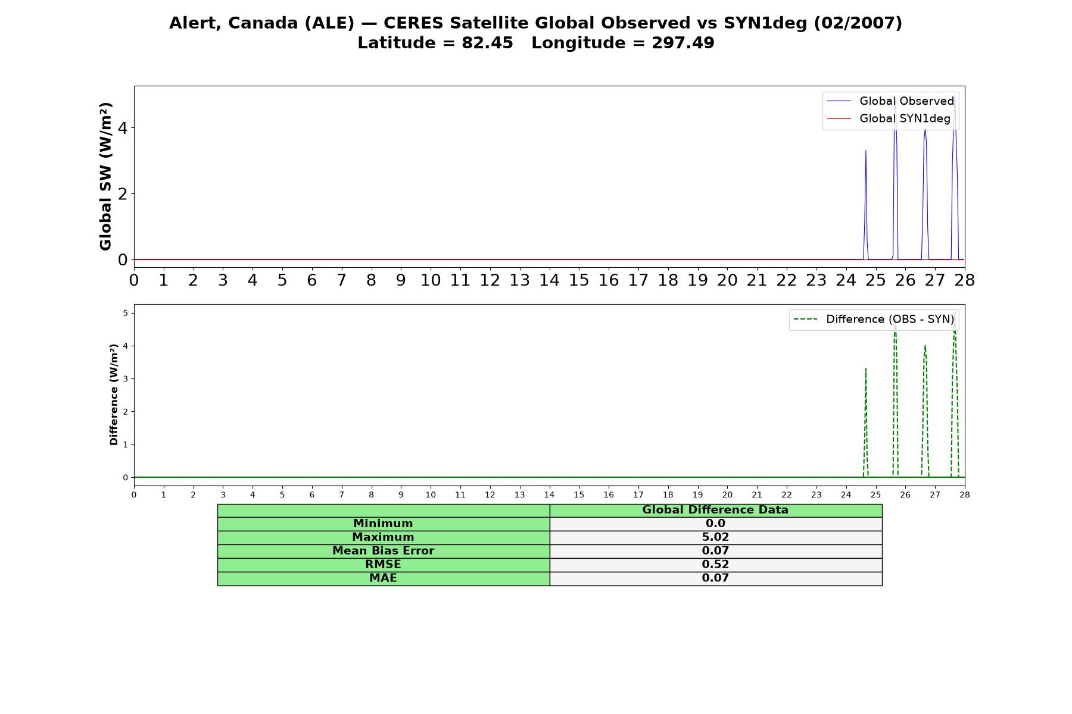This screenshot has width=1072, height=714.
Task: Click the day 25 tick label on top chart
Action: pos(875,280)
